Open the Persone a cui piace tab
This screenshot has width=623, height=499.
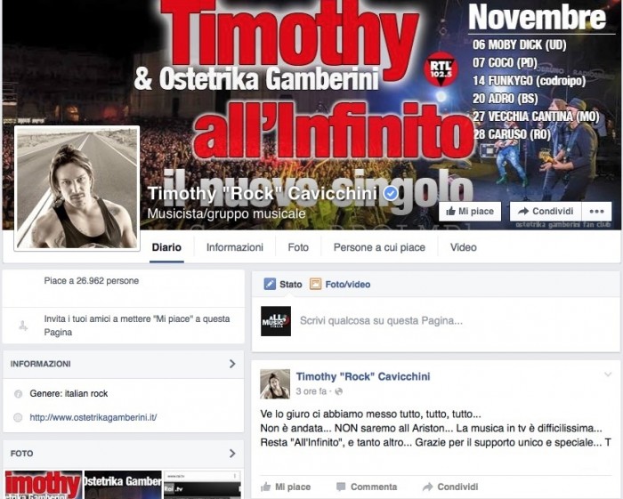379,247
